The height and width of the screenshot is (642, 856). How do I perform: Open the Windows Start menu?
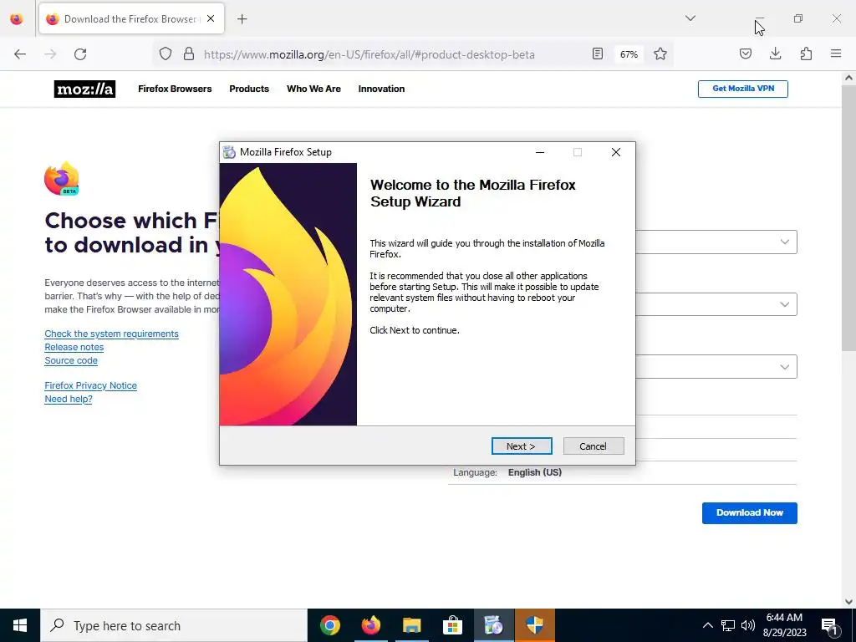pos(20,625)
